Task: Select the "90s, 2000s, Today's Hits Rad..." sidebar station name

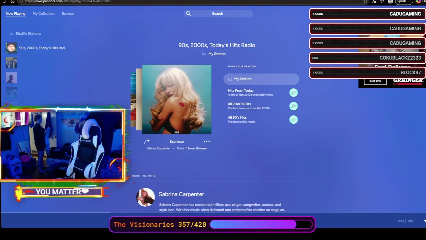Action: point(43,48)
